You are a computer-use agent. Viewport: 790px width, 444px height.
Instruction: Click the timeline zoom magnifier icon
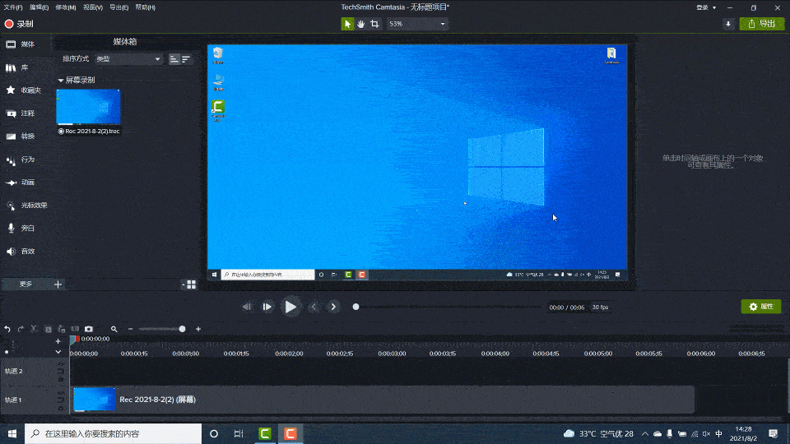(x=114, y=329)
